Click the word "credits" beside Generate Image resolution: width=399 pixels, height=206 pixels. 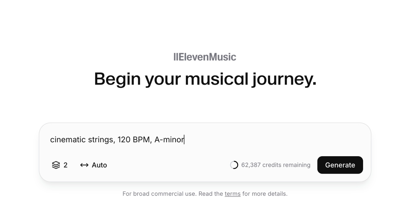tap(271, 165)
